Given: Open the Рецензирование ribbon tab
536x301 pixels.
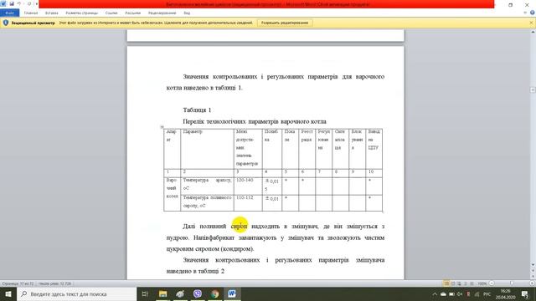Looking at the screenshot, I should click(162, 13).
